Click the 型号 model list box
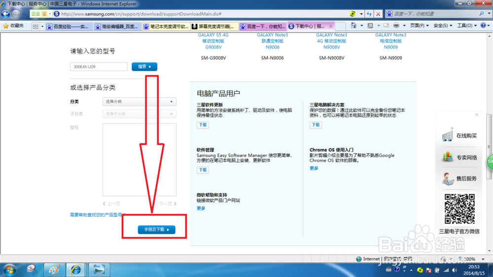 [x=140, y=159]
